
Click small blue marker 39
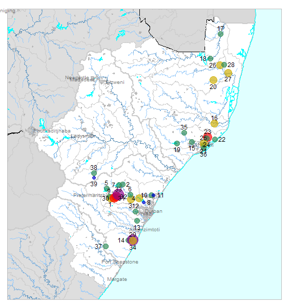tap(94, 178)
